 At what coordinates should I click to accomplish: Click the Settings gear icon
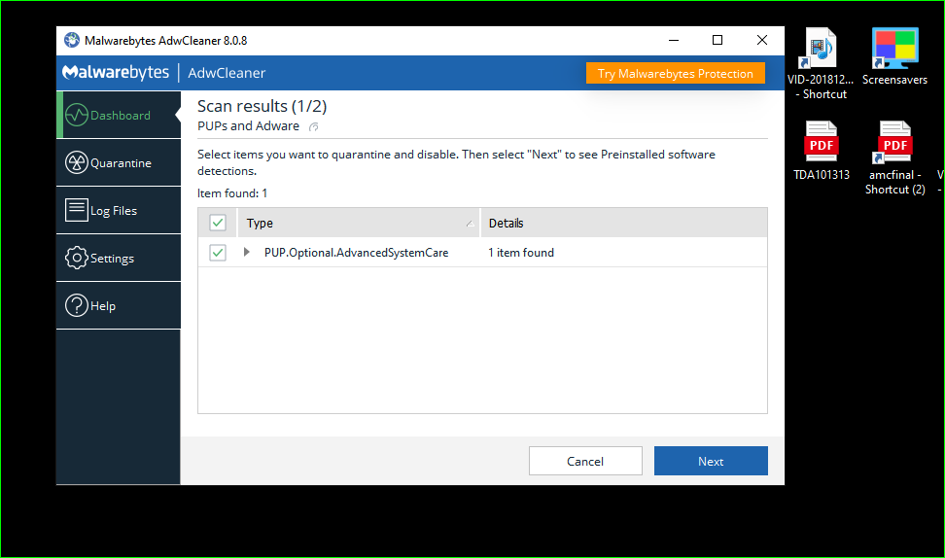[77, 258]
